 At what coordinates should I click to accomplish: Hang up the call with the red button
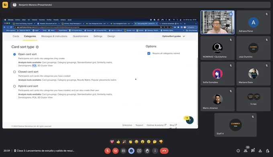tap(164, 151)
